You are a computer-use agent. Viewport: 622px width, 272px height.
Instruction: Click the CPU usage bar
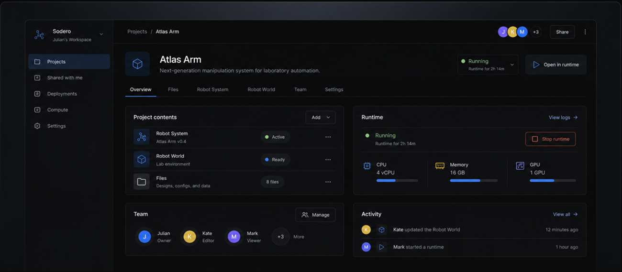(397, 181)
